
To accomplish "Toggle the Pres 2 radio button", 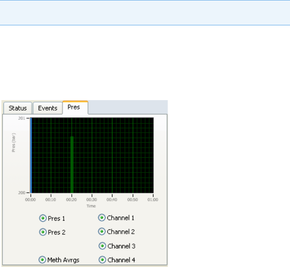I will click(43, 232).
